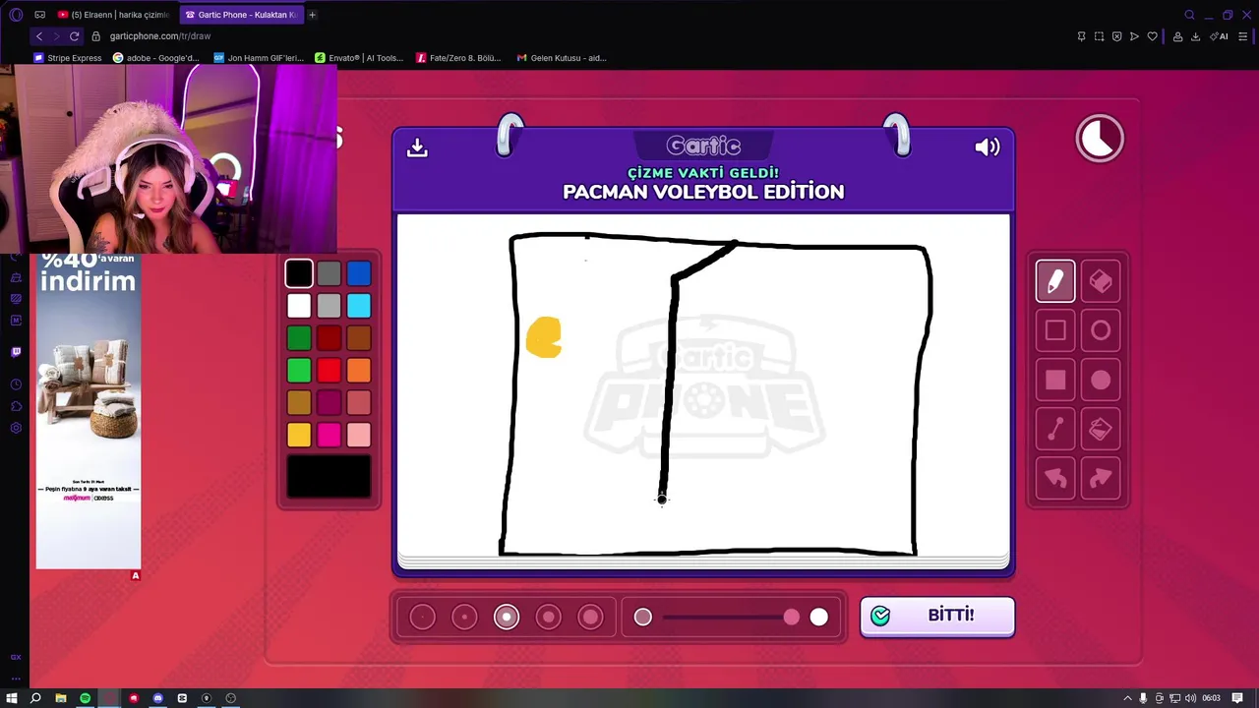Choose the filled ellipse shape tool
This screenshot has width=1259, height=708.
point(1101,380)
